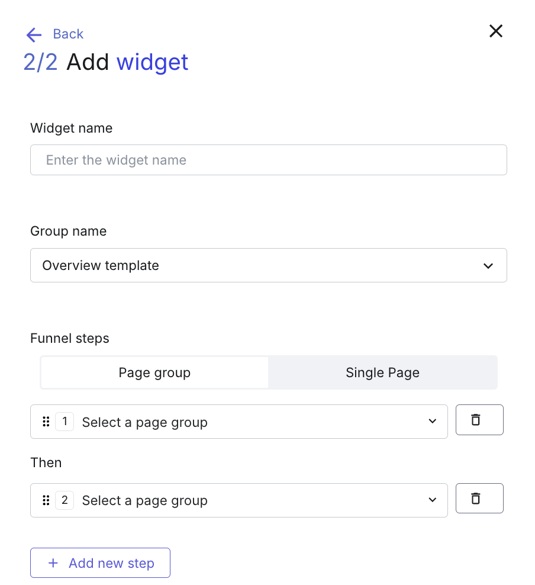Close the Add widget panel
Image resolution: width=535 pixels, height=585 pixels.
495,31
